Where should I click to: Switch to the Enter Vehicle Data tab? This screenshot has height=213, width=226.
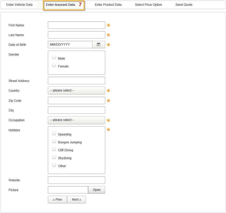pos(19,5)
